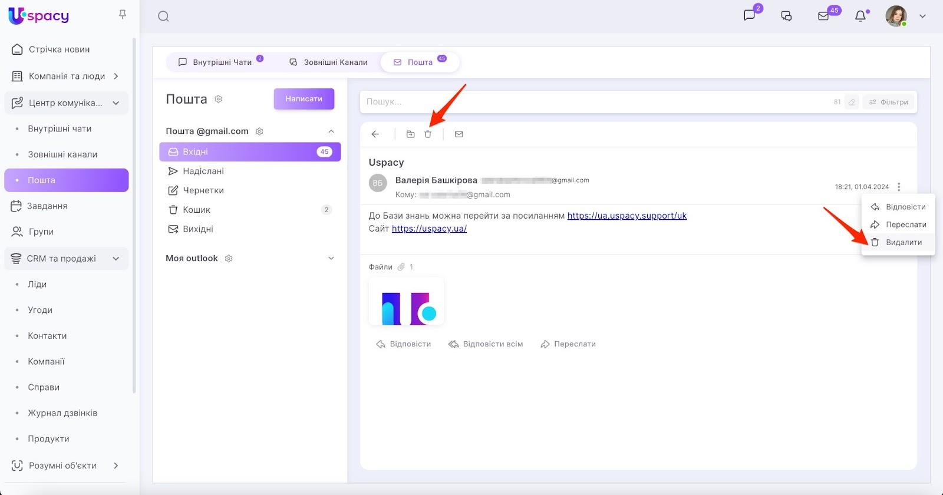Choose Відповісти in the context menu
Image resolution: width=943 pixels, height=495 pixels.
click(898, 207)
